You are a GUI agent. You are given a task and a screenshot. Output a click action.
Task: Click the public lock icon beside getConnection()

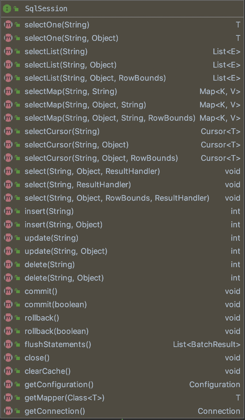point(17,411)
